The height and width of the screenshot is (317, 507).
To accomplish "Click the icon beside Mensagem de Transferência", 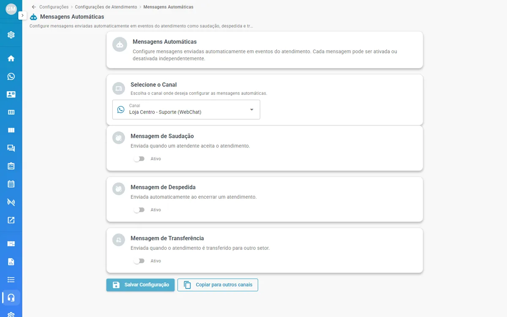I will 119,240.
